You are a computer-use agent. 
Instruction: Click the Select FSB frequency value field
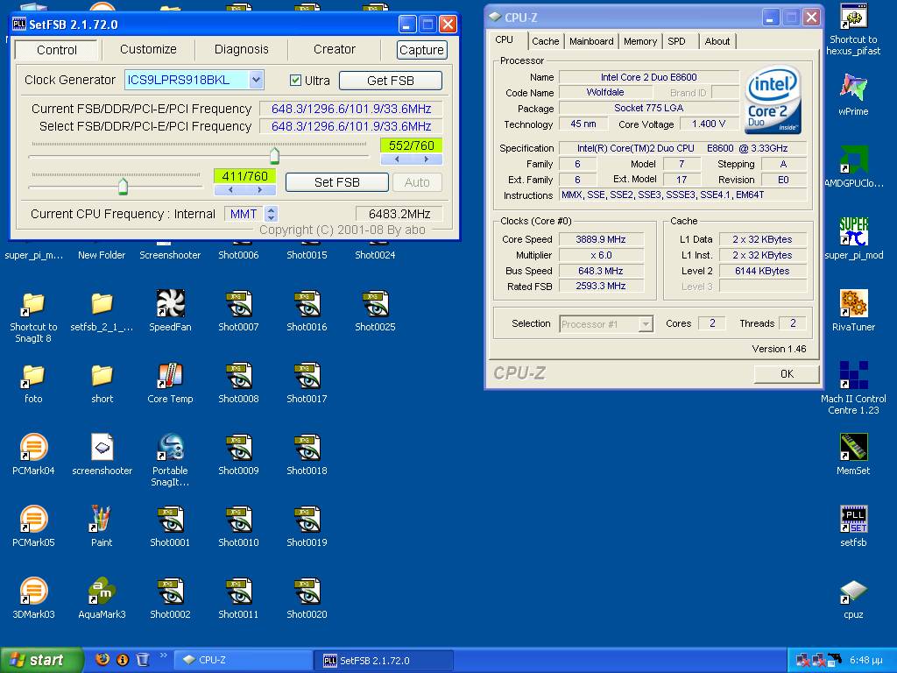click(350, 126)
